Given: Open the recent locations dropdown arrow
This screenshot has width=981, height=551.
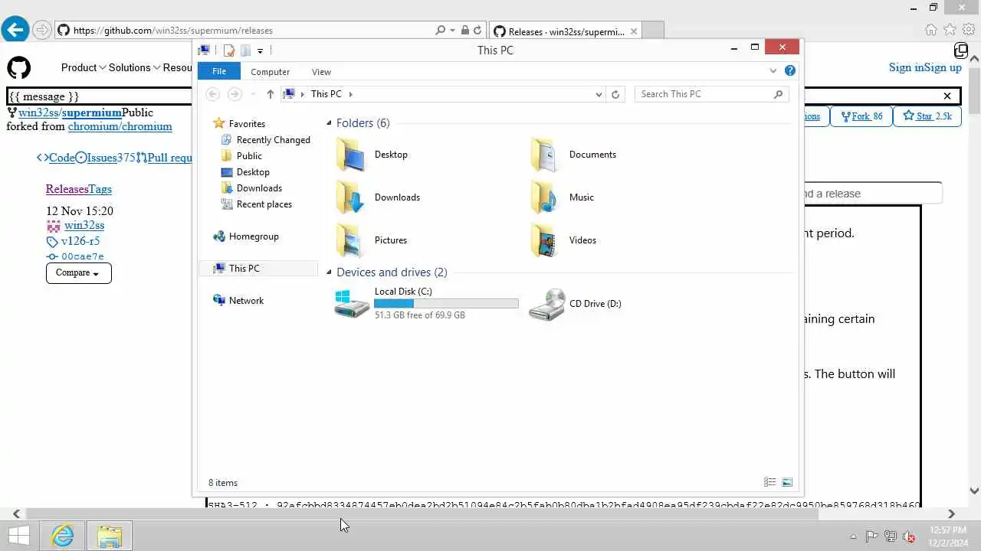Looking at the screenshot, I should click(x=253, y=94).
